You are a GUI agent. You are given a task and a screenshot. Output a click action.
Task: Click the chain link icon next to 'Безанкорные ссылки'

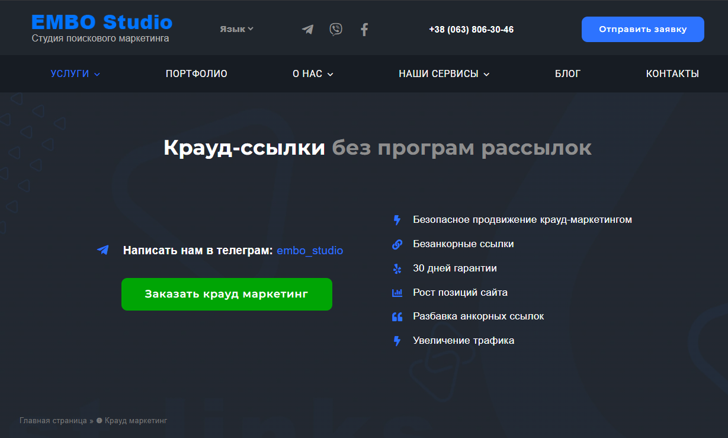coord(396,244)
